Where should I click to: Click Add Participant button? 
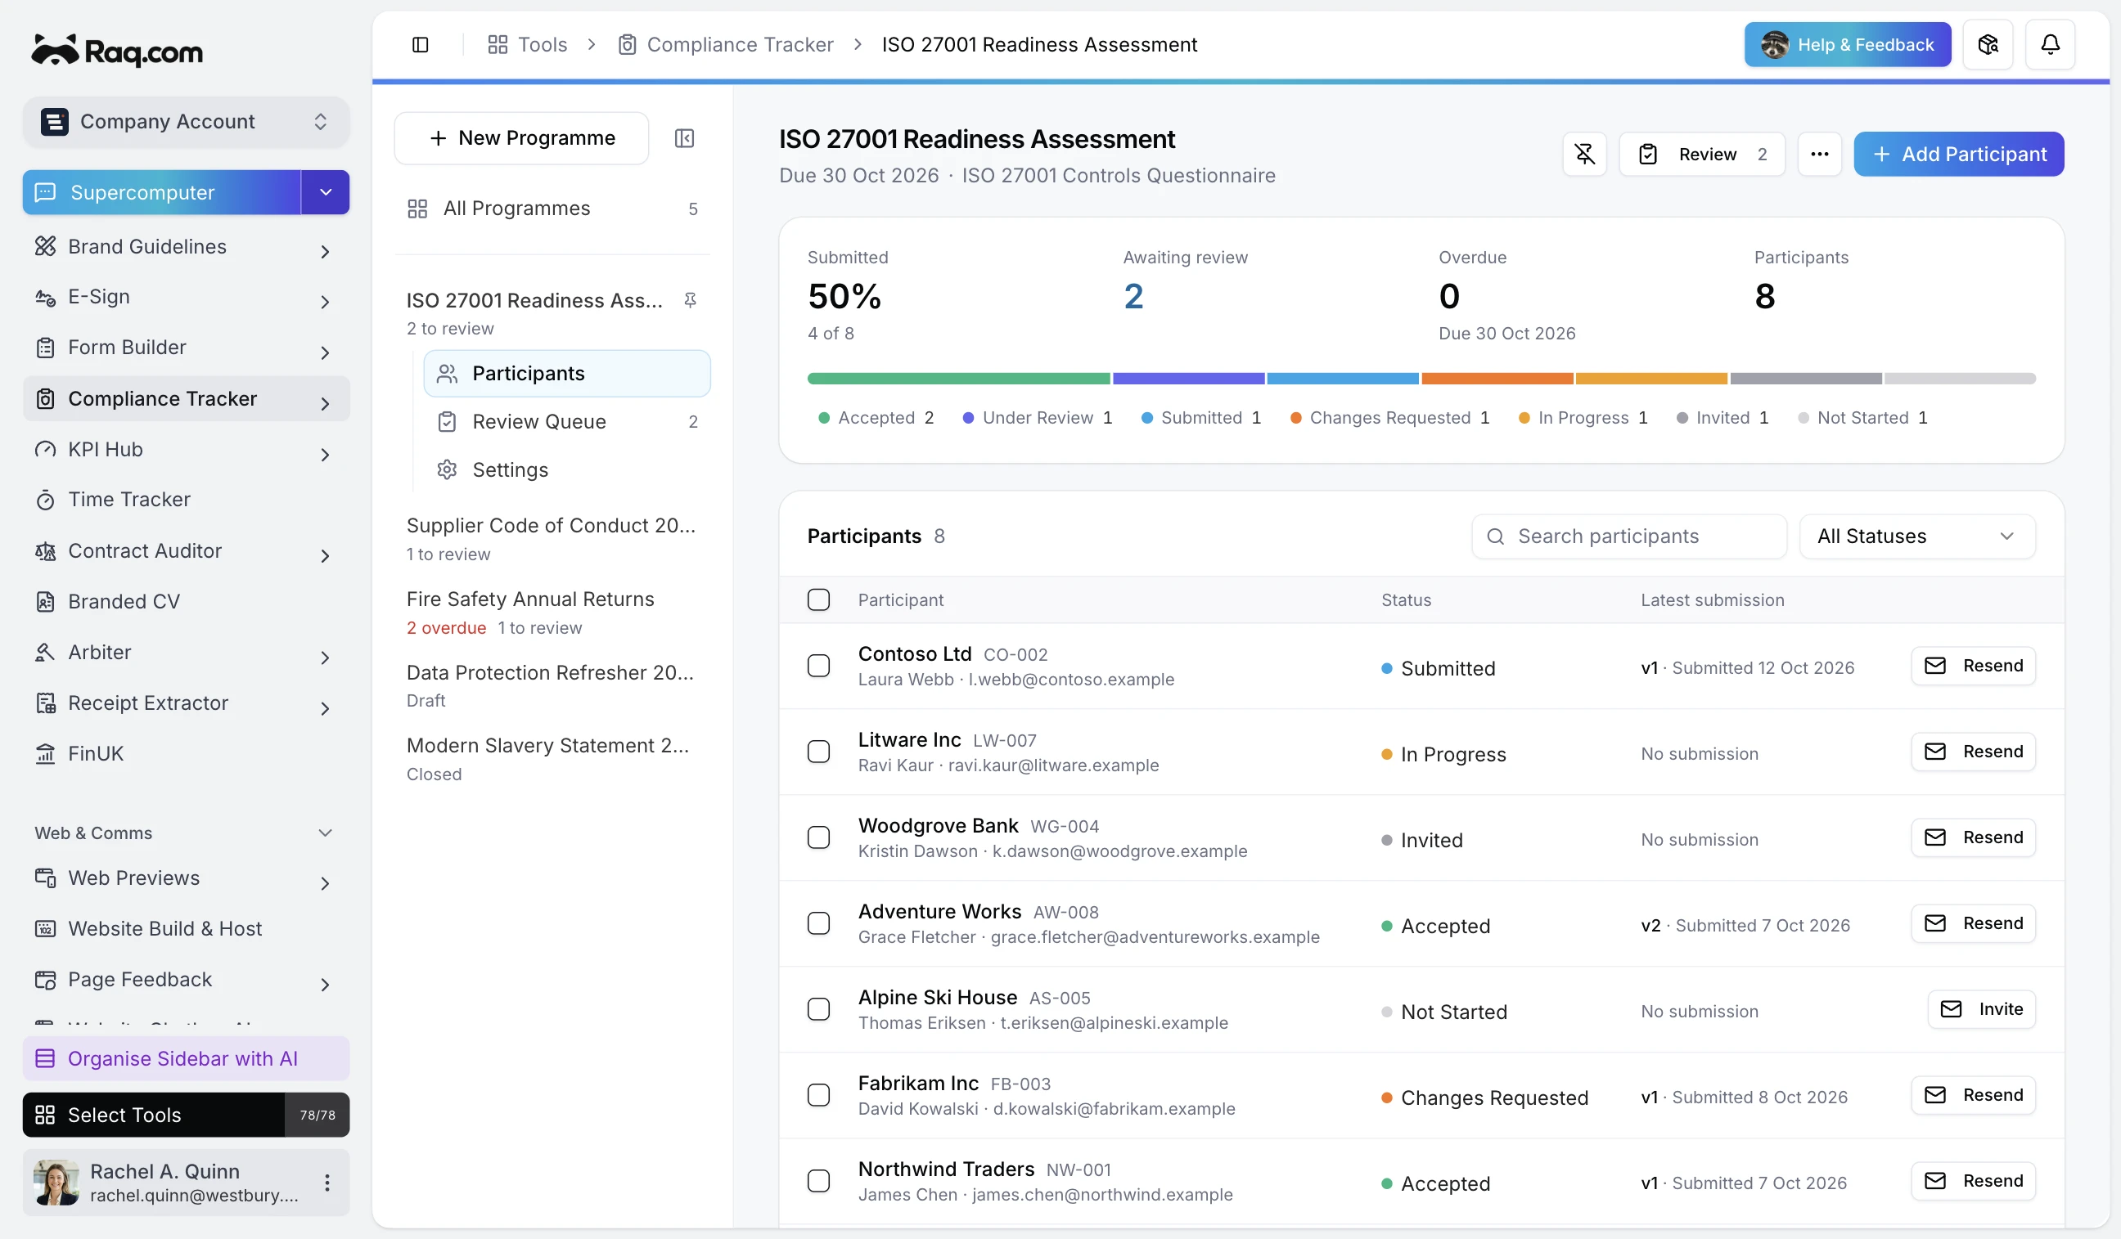point(1958,154)
